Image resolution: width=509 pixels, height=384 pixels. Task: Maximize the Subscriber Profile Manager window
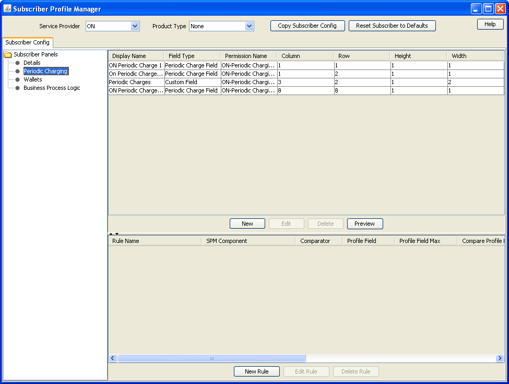click(x=488, y=8)
